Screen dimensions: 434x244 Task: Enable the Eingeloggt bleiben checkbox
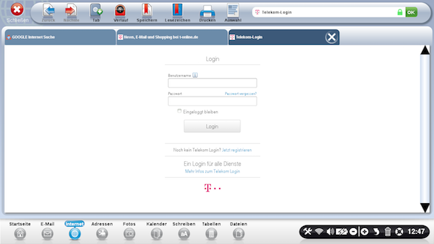[x=180, y=111]
